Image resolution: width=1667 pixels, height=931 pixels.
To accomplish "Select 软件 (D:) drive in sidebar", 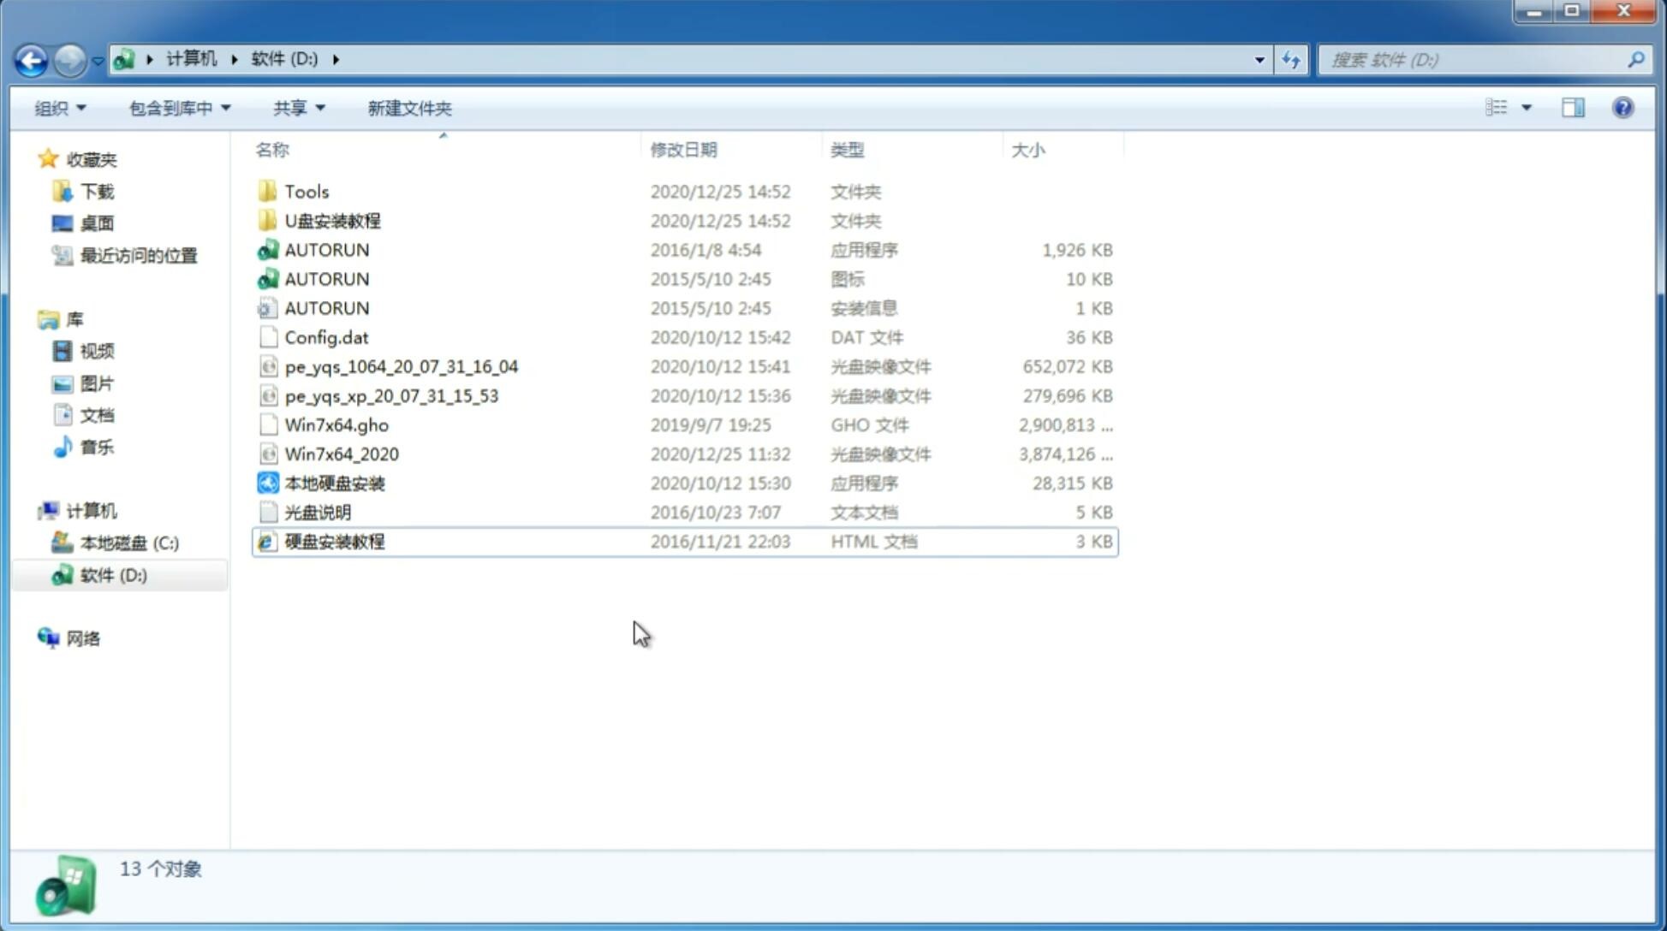I will click(x=113, y=575).
